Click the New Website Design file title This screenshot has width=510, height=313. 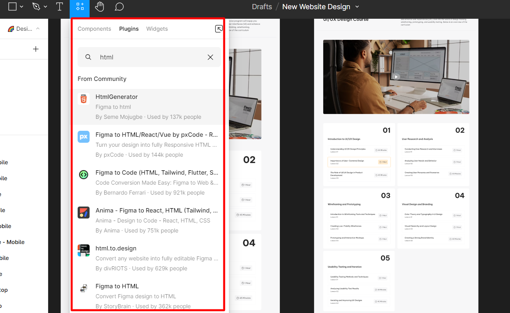[316, 7]
